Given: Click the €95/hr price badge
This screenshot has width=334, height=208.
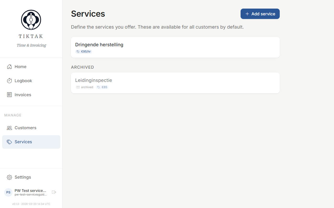Looking at the screenshot, I should (83, 51).
